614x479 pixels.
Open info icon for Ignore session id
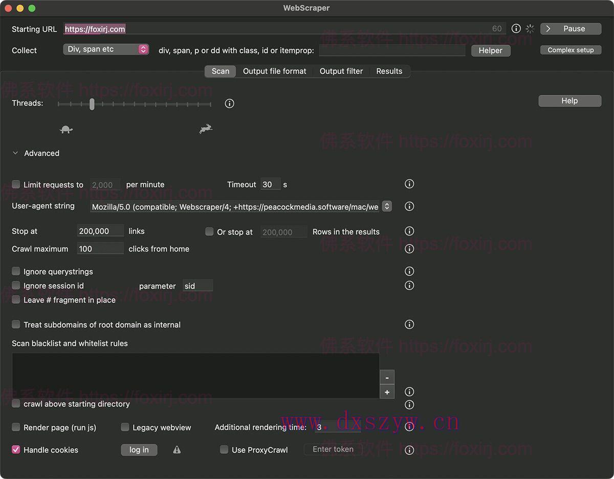coord(409,285)
